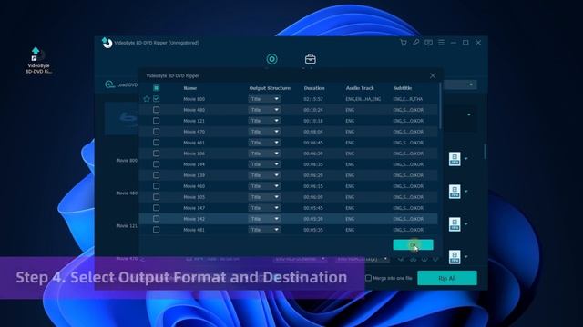Click MP4 format icon beside Movie 800 row

pyautogui.click(x=455, y=159)
